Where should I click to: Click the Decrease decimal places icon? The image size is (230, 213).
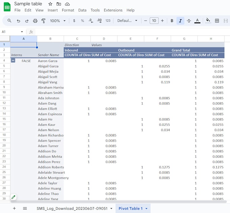click(91, 21)
